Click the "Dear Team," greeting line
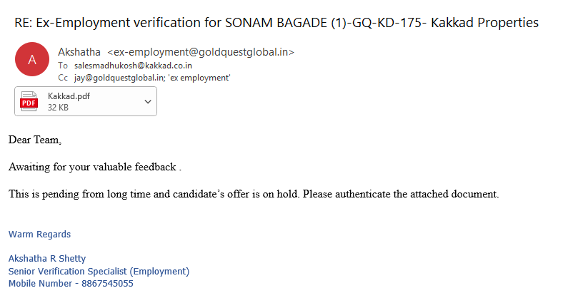Screen dimensions: 578x298 [x=35, y=140]
